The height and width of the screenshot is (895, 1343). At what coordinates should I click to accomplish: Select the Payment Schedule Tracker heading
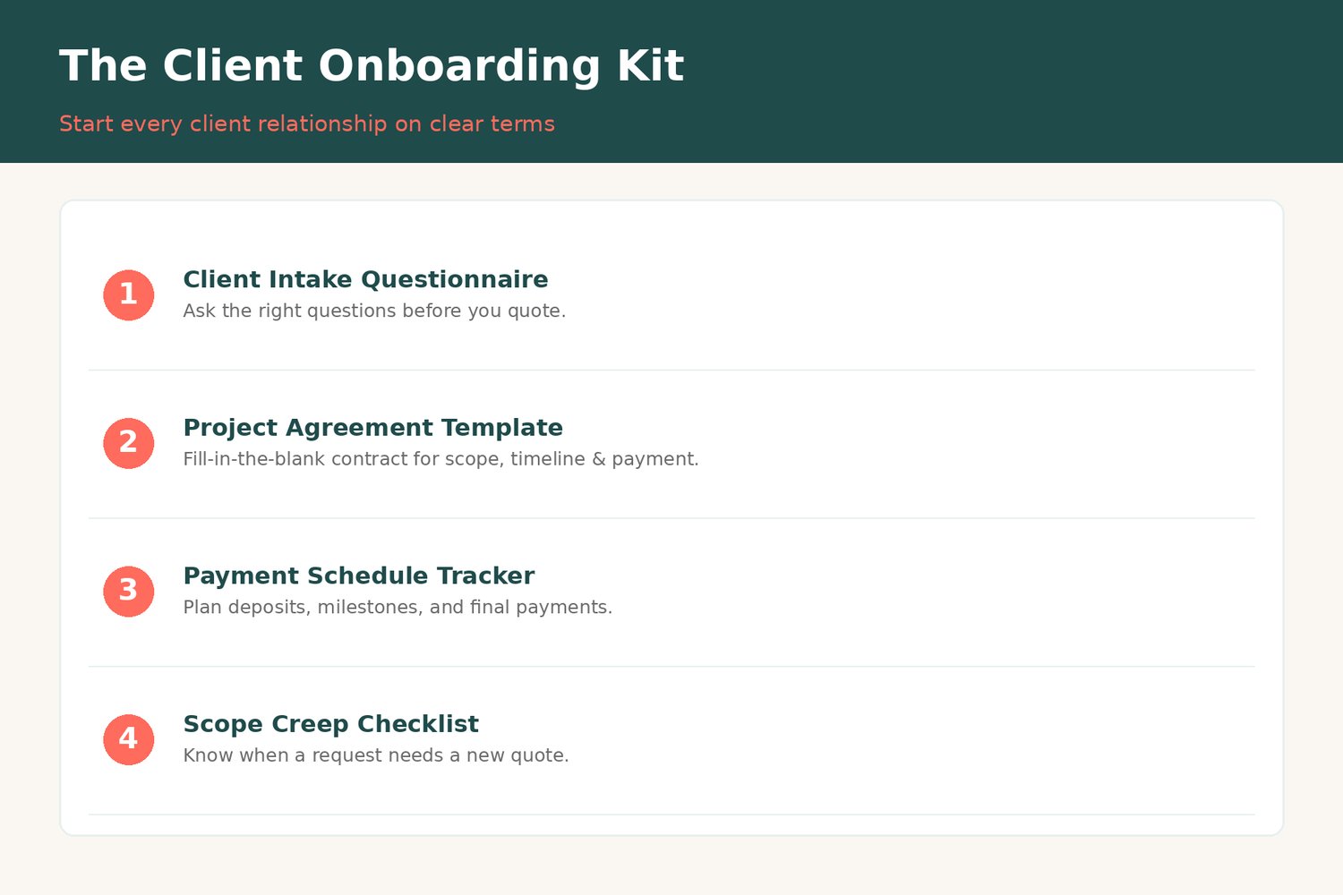point(358,575)
